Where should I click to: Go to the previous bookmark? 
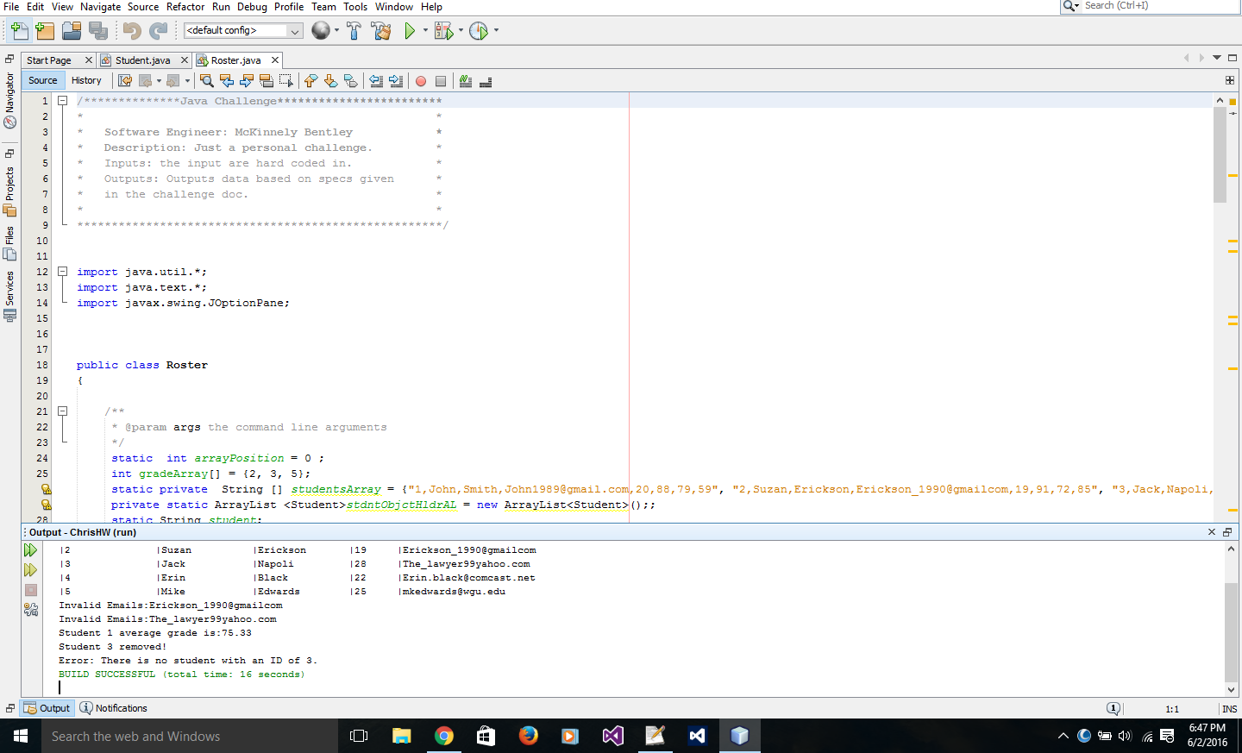tap(311, 81)
